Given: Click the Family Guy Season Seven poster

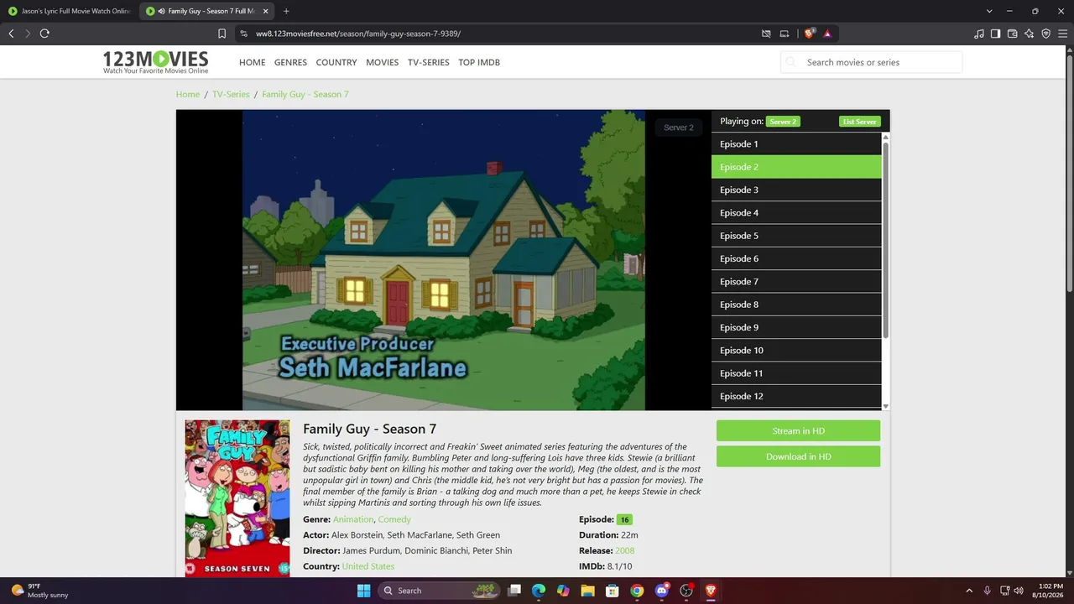Looking at the screenshot, I should [237, 498].
